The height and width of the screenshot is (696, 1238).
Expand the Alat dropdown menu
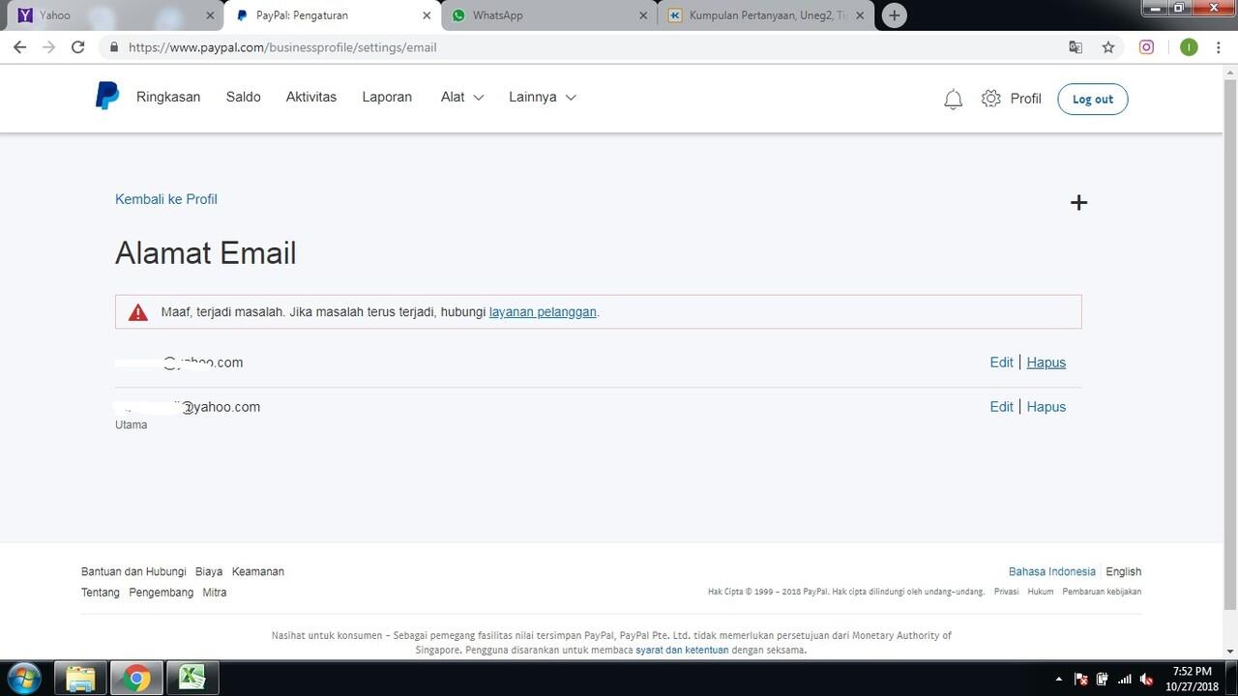tap(462, 97)
